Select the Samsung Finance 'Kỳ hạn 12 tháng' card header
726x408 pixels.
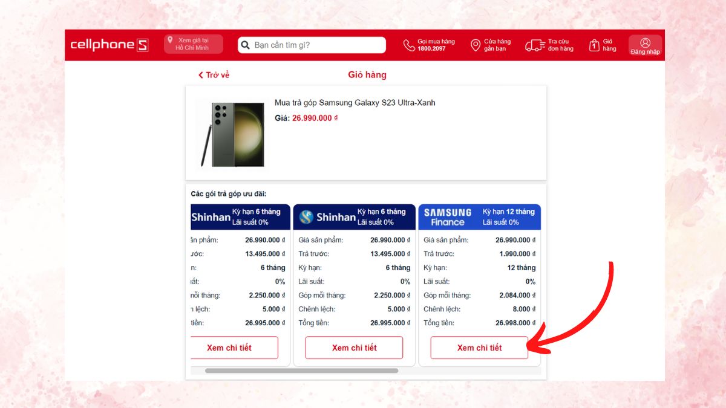pos(480,217)
